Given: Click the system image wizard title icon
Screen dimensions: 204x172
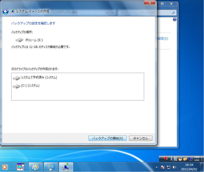Looking at the screenshot, I should coord(13,11).
